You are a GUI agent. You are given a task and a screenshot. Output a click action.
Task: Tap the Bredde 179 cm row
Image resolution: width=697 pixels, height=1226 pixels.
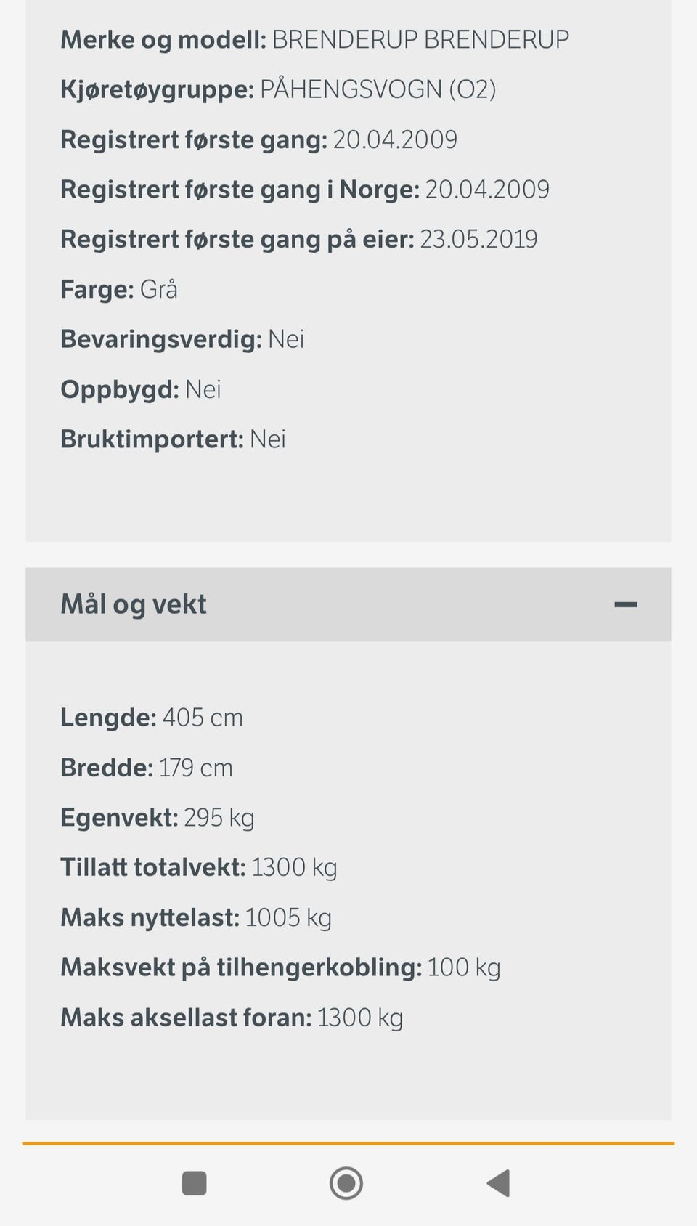tap(147, 768)
